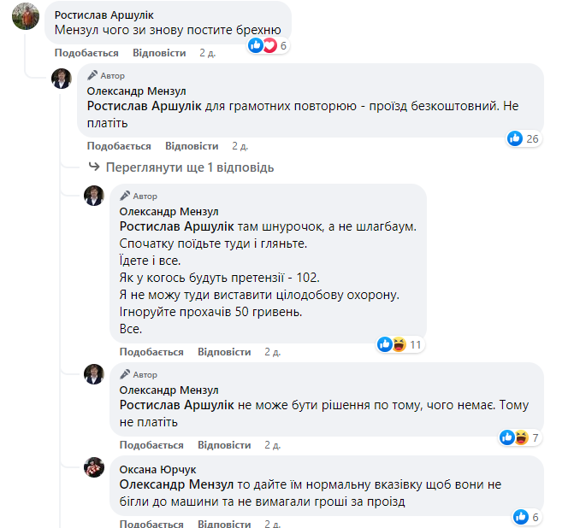Image resolution: width=574 pixels, height=528 pixels.
Task: Reply to Ростислав Аршулік's top comment
Action: pyautogui.click(x=159, y=53)
